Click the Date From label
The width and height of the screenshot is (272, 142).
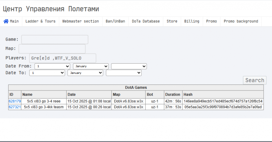[x=18, y=66]
